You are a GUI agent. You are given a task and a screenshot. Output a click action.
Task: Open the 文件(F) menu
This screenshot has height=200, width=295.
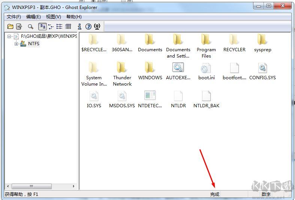14,17
